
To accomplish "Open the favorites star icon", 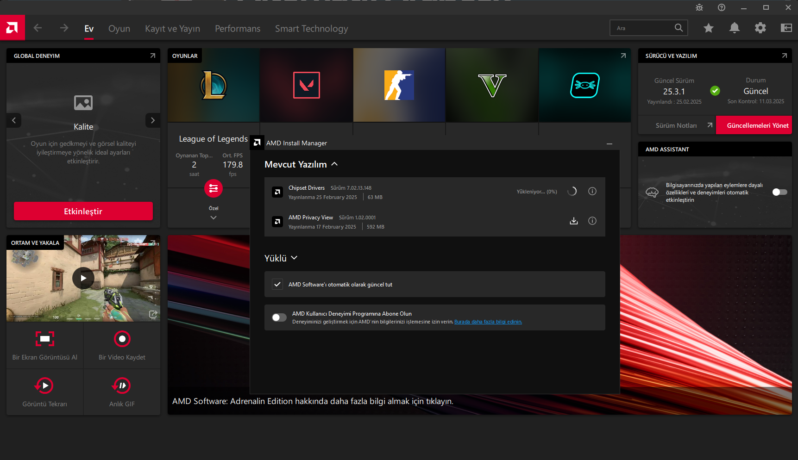I will [708, 28].
